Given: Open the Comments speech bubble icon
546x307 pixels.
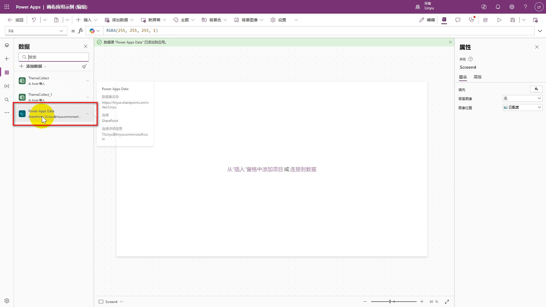Looking at the screenshot, I should click(x=458, y=20).
